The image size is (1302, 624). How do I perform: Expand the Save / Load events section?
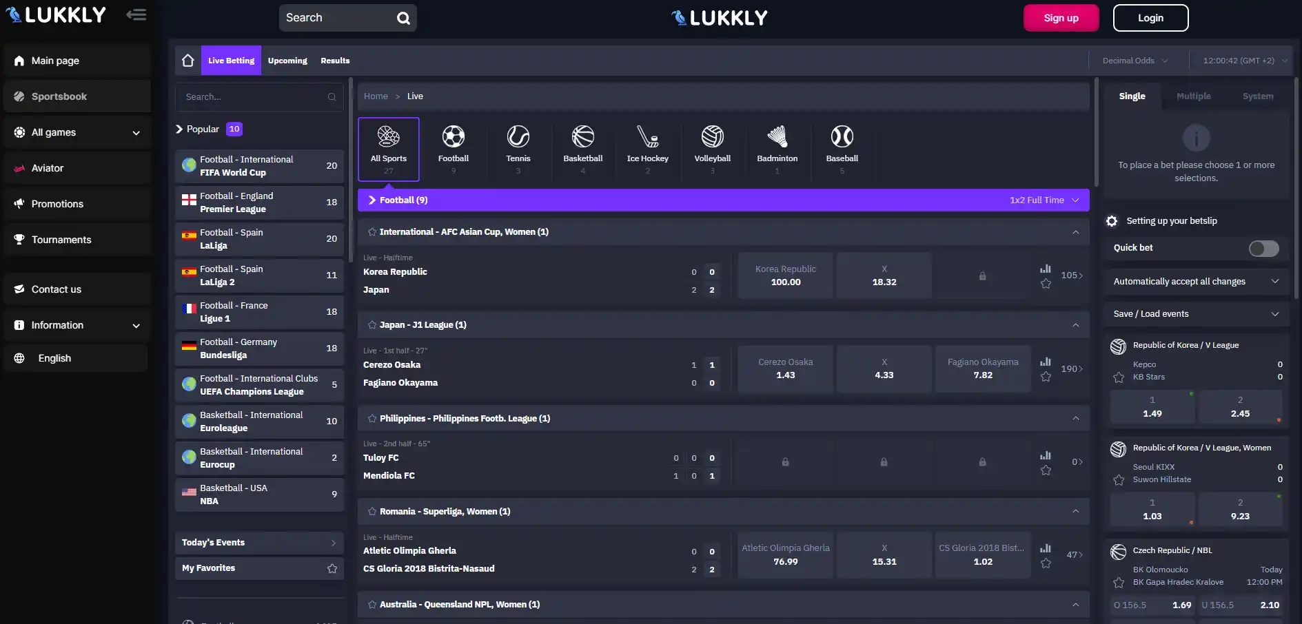pos(1196,314)
